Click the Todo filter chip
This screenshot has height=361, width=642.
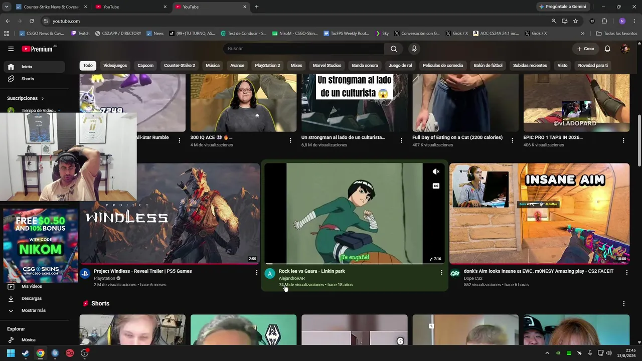pyautogui.click(x=88, y=66)
